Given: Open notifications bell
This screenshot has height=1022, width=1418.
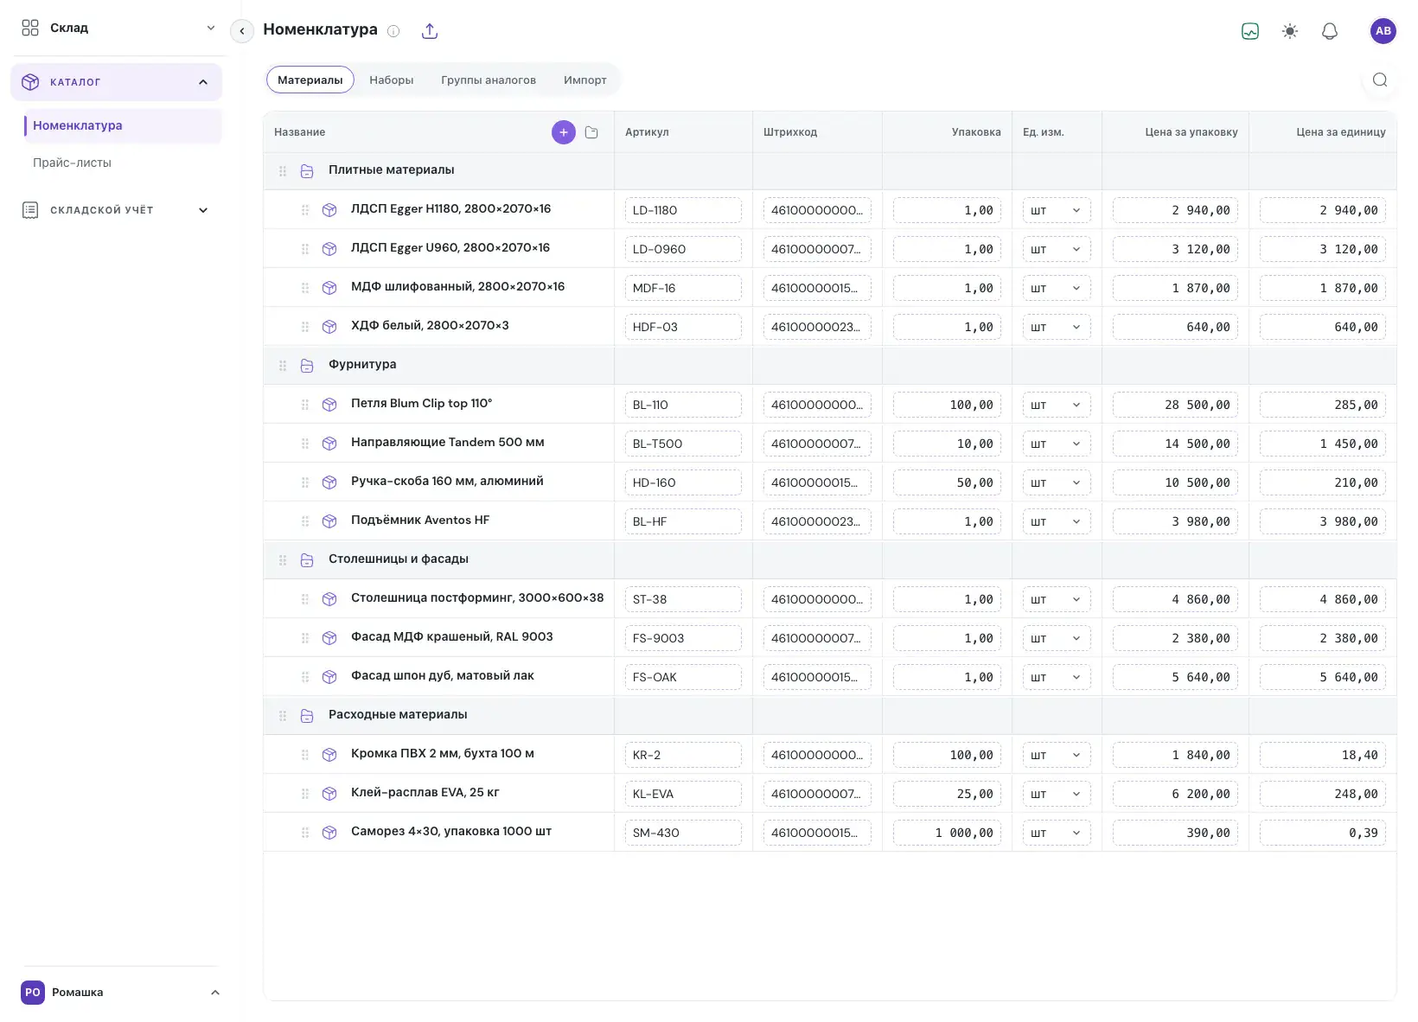Looking at the screenshot, I should pos(1330,31).
